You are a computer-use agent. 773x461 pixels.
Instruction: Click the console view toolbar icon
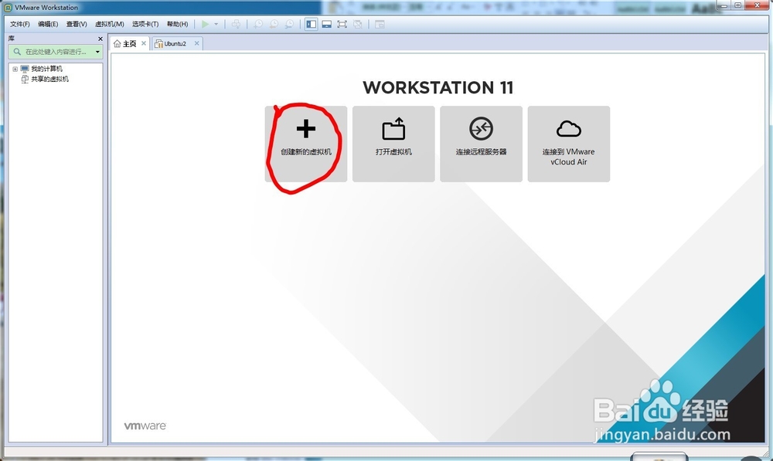click(380, 24)
